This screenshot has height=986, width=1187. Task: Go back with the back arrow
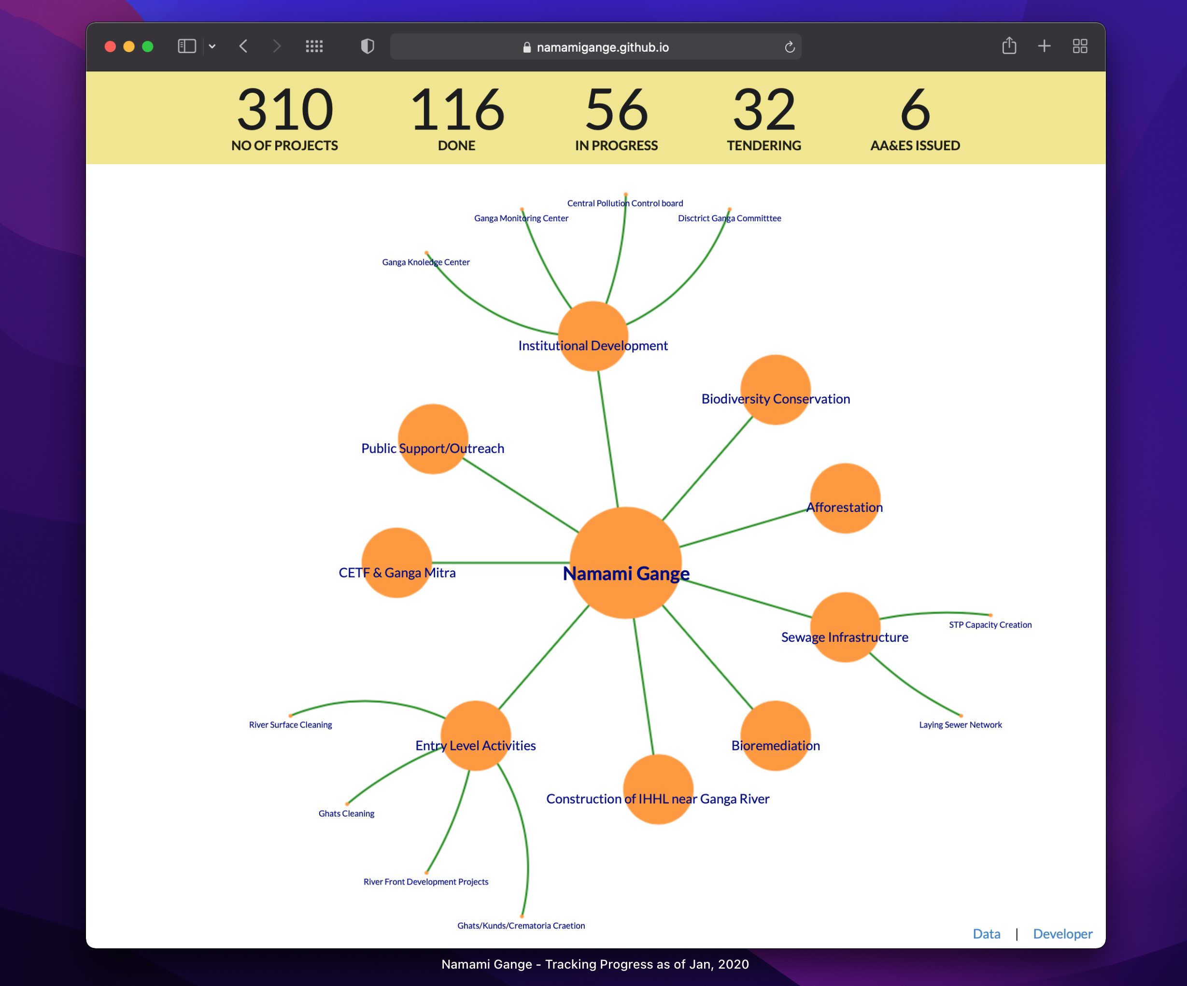click(x=243, y=46)
